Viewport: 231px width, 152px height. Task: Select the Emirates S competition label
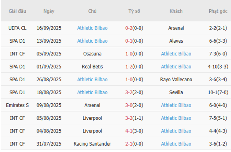pos(17,105)
